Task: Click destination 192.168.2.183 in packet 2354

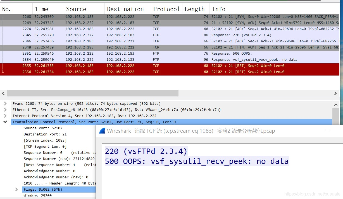Action: pyautogui.click(x=120, y=60)
